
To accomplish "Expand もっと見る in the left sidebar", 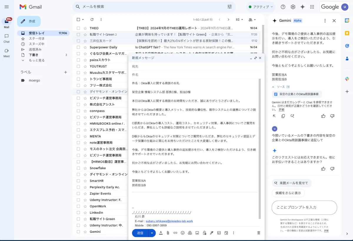I will tap(36, 60).
